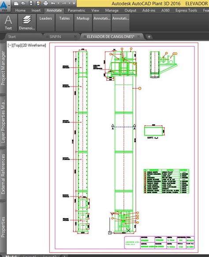Click the Open file folder icon

pyautogui.click(x=23, y=3)
